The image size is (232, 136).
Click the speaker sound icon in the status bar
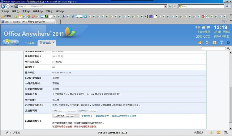click(211, 133)
